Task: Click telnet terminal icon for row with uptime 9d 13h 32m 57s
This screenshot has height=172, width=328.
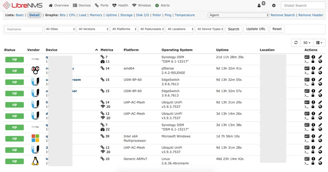Action: click(306, 95)
